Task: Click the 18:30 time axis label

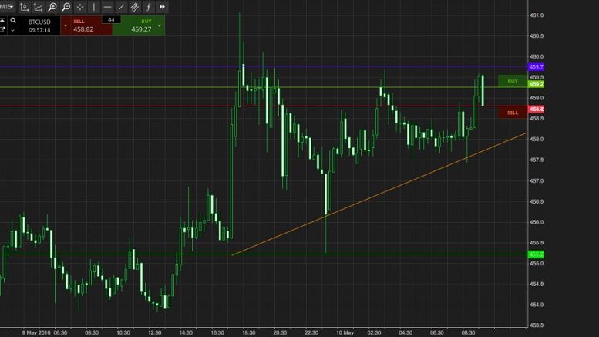Action: pyautogui.click(x=249, y=333)
